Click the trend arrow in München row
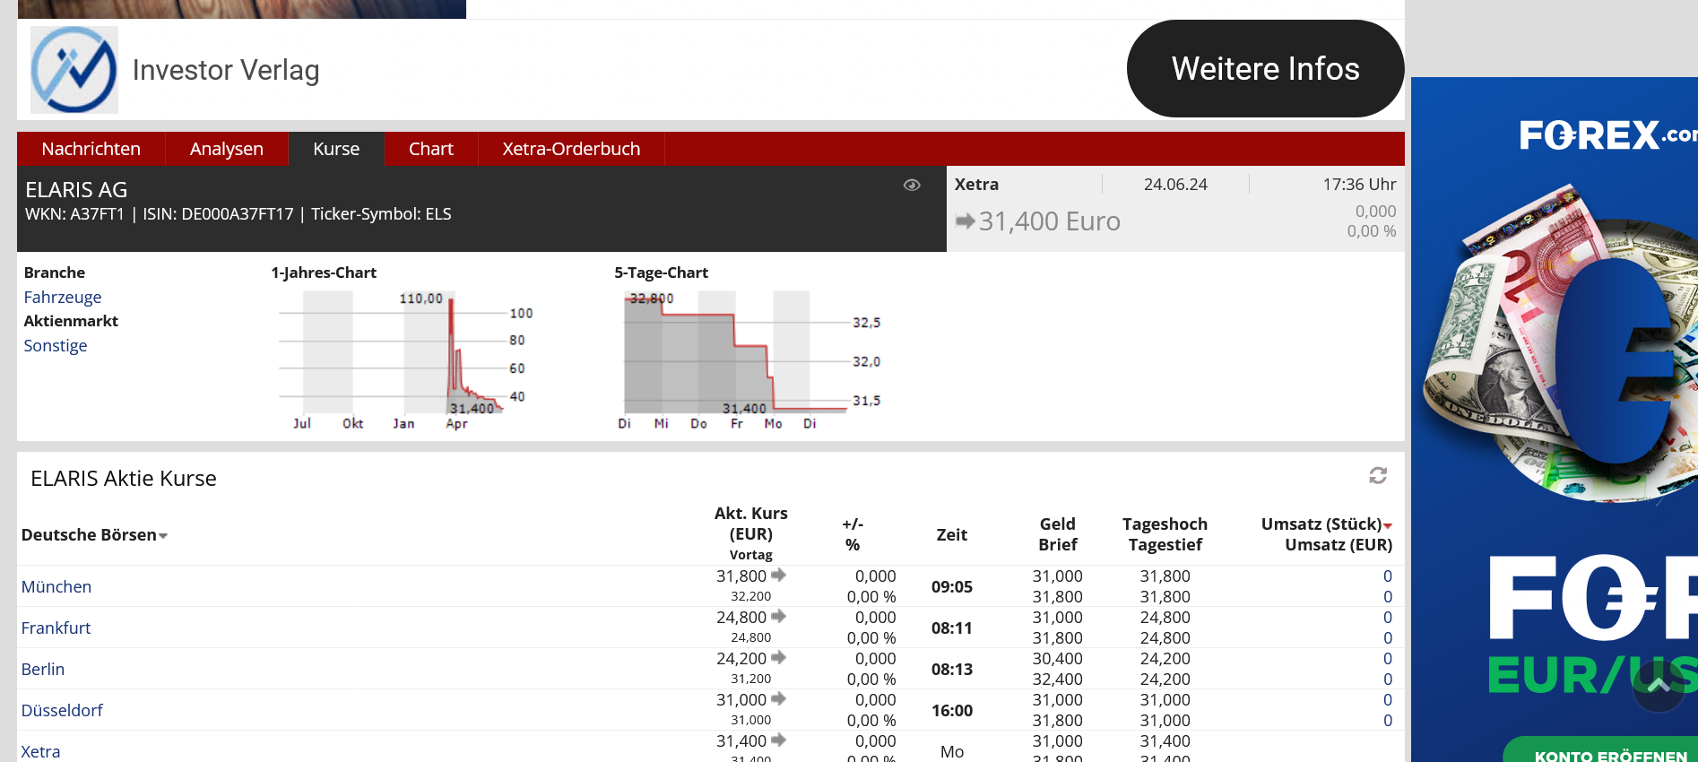Viewport: 1698px width, 762px height. click(778, 576)
